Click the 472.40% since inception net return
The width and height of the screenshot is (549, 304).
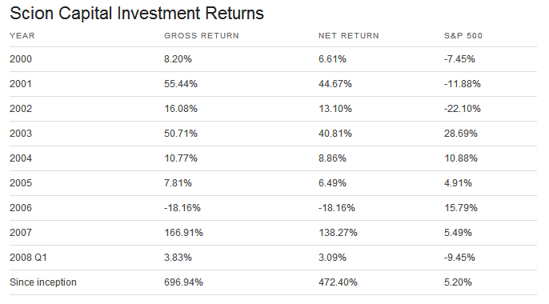click(338, 282)
